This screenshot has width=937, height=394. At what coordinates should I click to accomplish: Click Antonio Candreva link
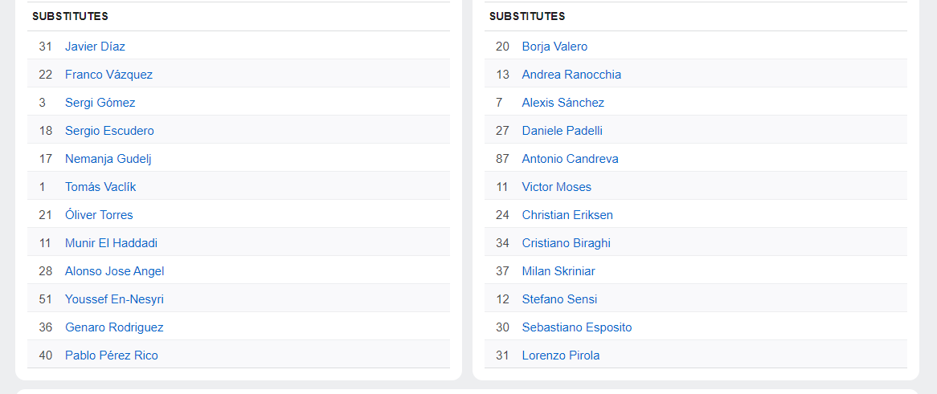point(570,159)
